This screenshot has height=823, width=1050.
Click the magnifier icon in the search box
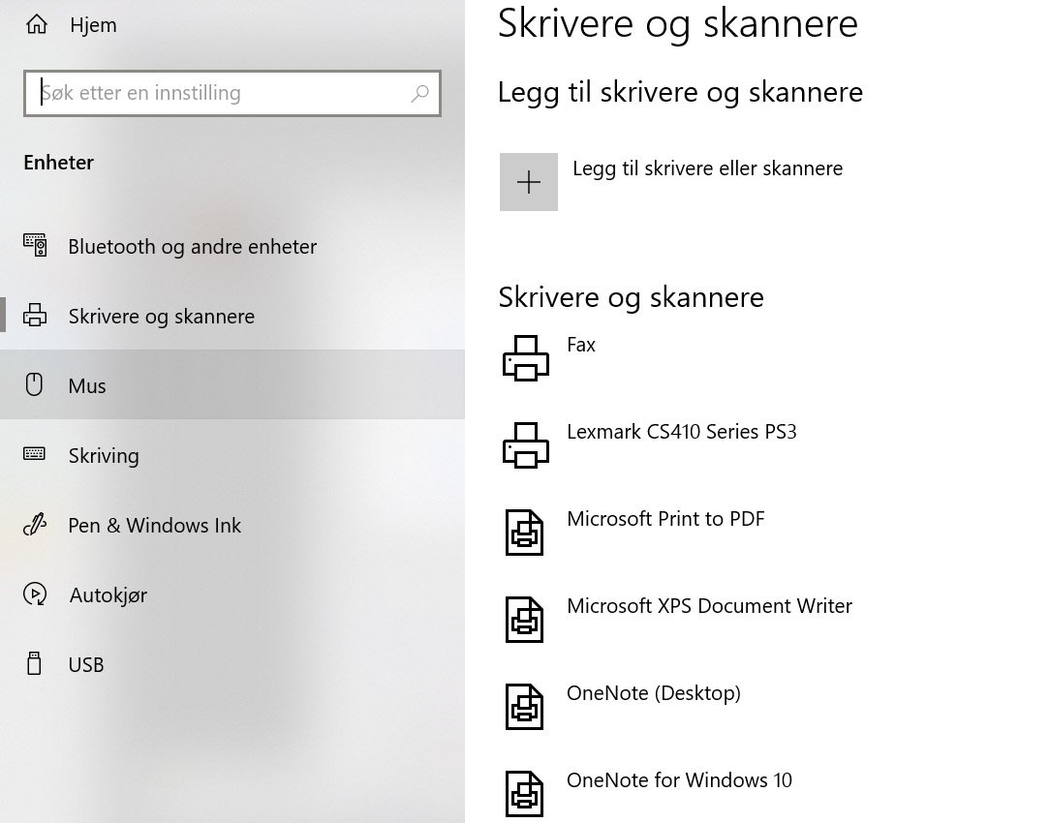419,93
